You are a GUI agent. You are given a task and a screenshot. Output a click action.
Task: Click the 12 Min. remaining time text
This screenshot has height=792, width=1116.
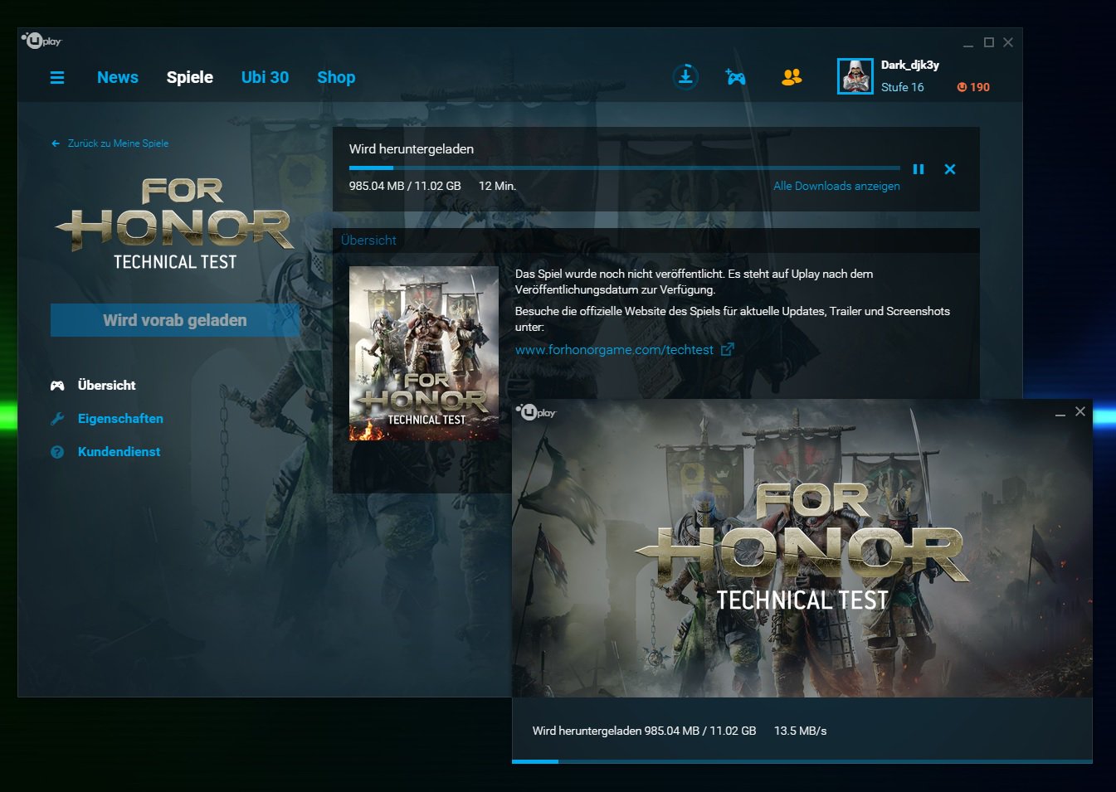(497, 186)
